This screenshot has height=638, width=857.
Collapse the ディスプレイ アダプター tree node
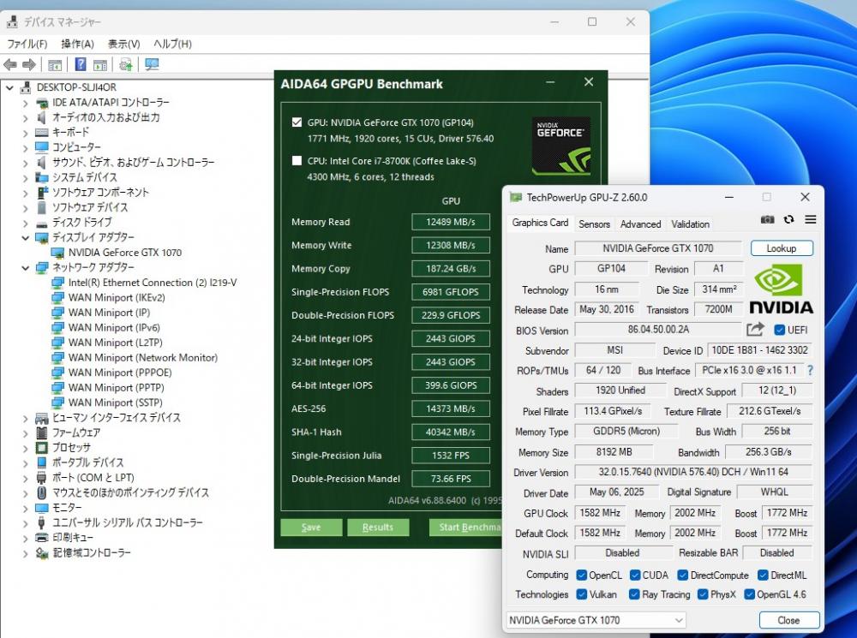point(25,237)
